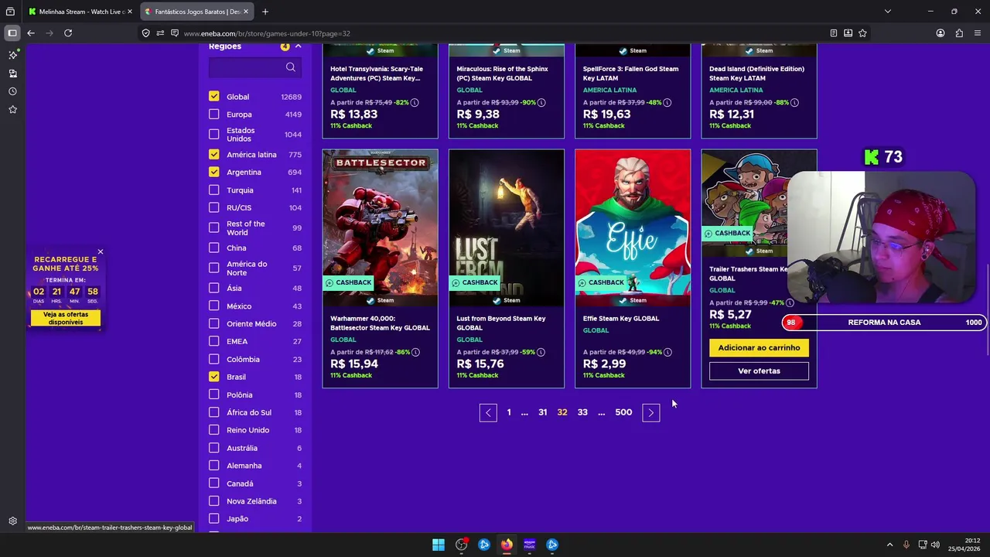Open the volume control in system tray

(935, 545)
